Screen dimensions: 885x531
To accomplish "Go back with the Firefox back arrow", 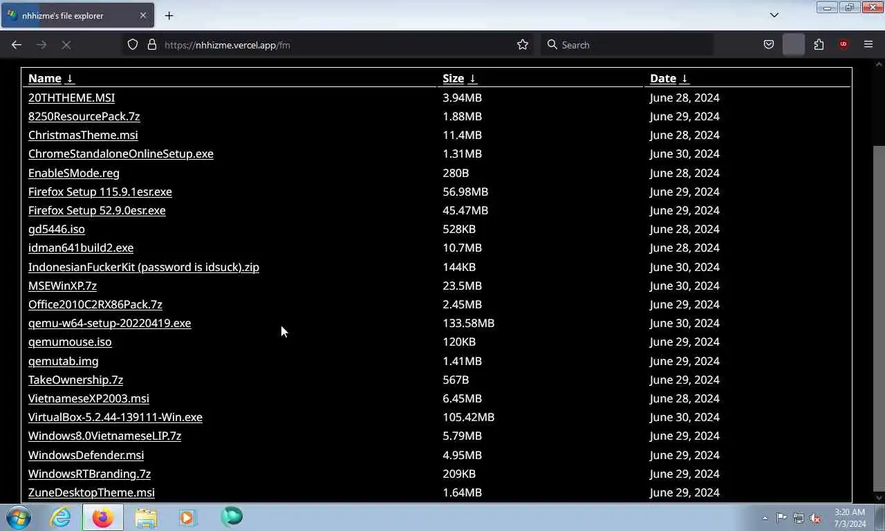I will tap(17, 44).
